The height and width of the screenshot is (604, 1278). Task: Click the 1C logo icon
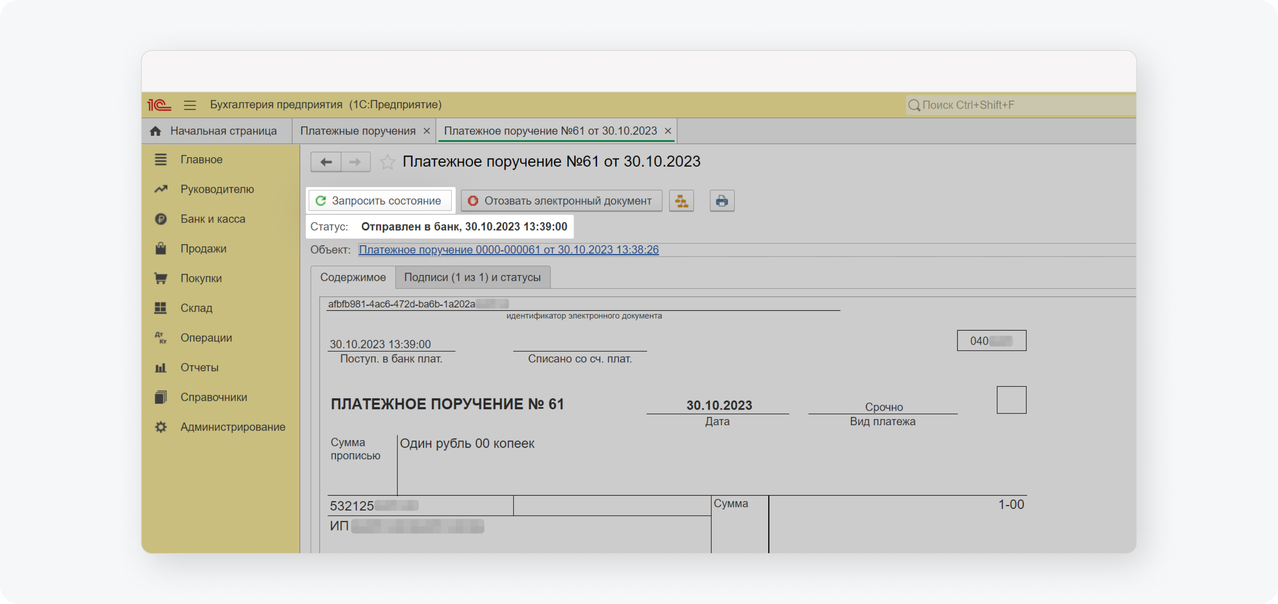159,104
